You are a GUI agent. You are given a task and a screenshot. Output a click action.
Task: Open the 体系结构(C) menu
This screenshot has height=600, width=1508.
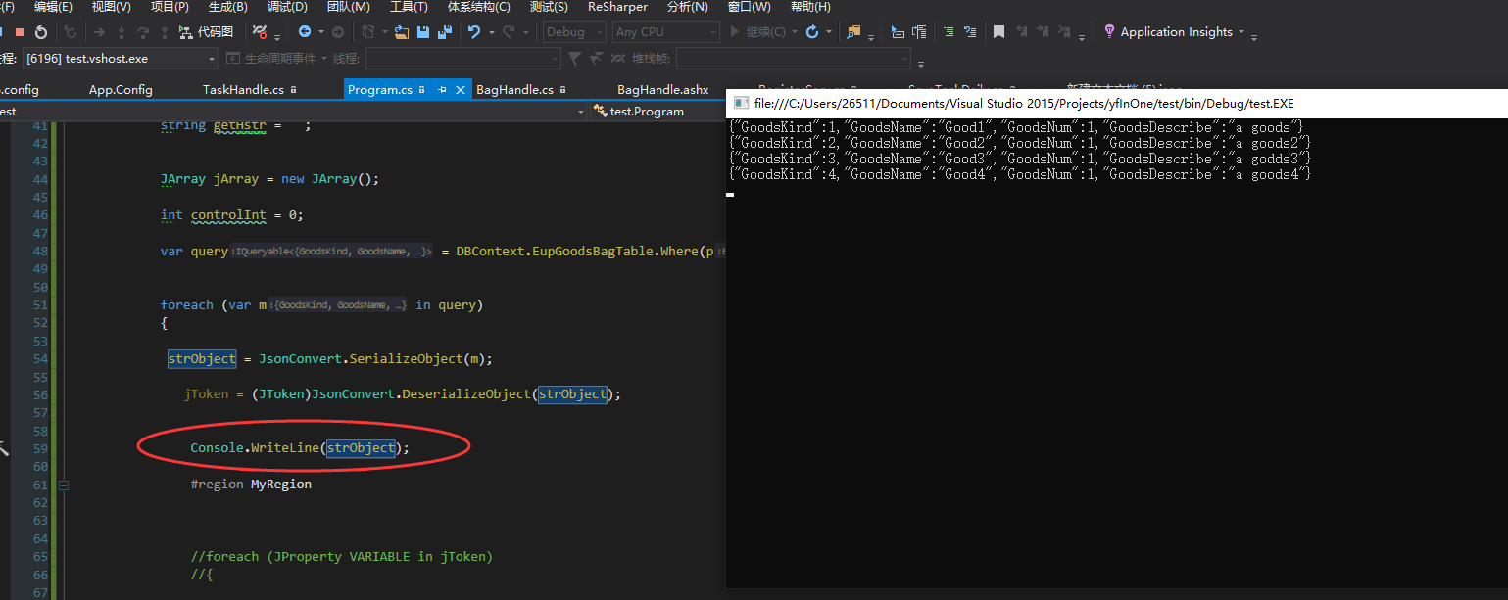click(478, 7)
